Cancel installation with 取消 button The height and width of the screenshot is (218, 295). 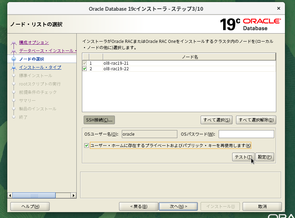[x=262, y=206]
